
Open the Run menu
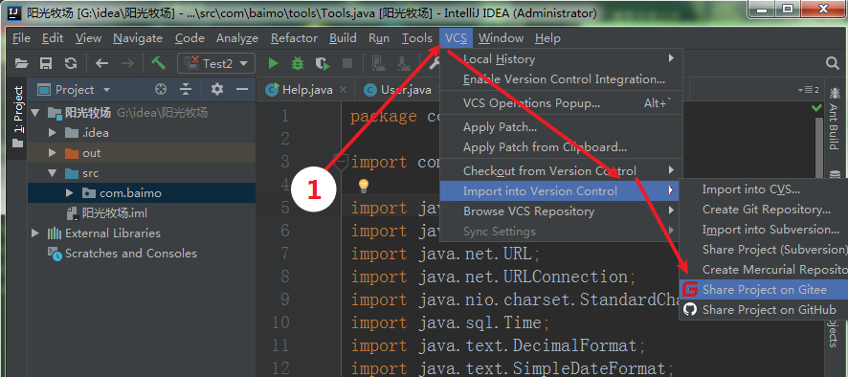tap(379, 38)
